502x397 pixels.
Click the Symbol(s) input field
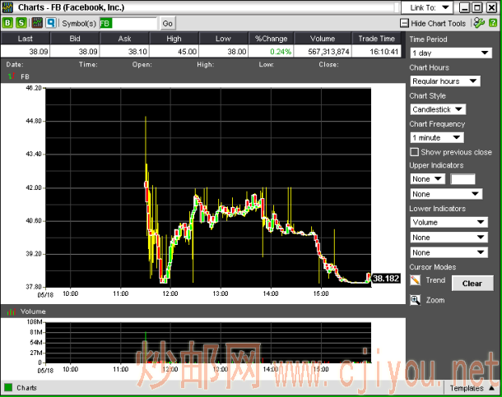128,23
